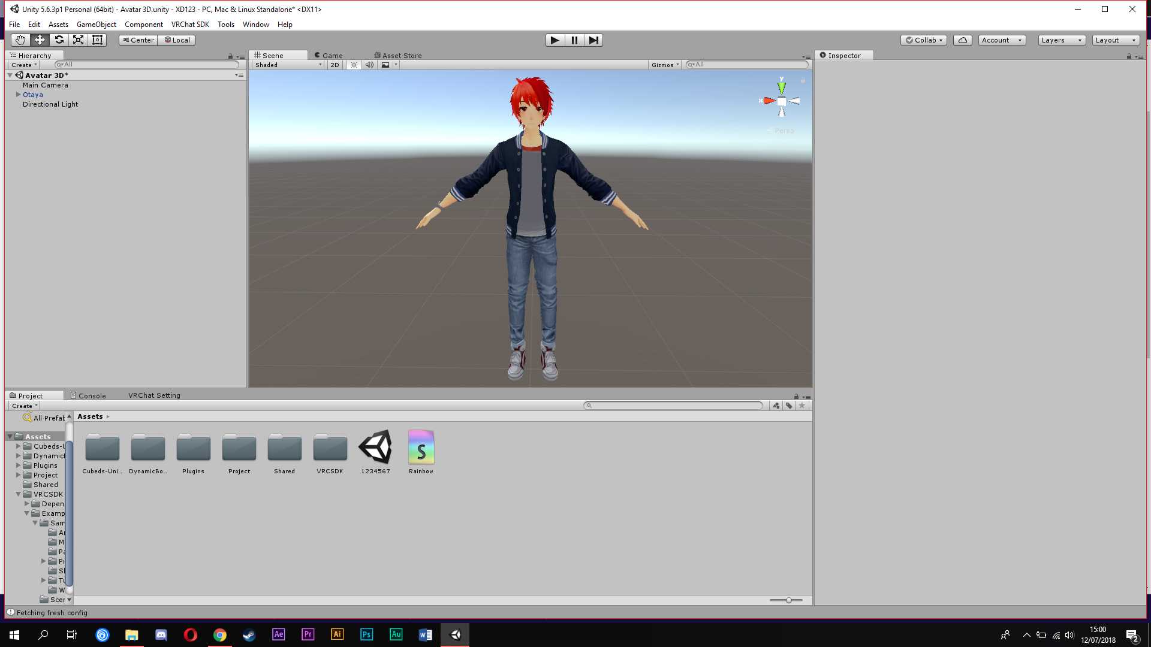Click the Project panel search field
1151x647 pixels.
click(673, 406)
